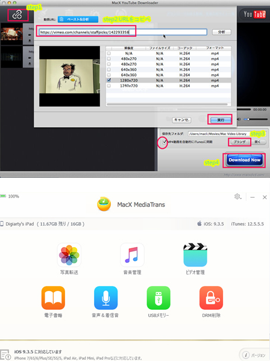
Task: Click the horizontal scrollbar in format table
Action: (168, 104)
